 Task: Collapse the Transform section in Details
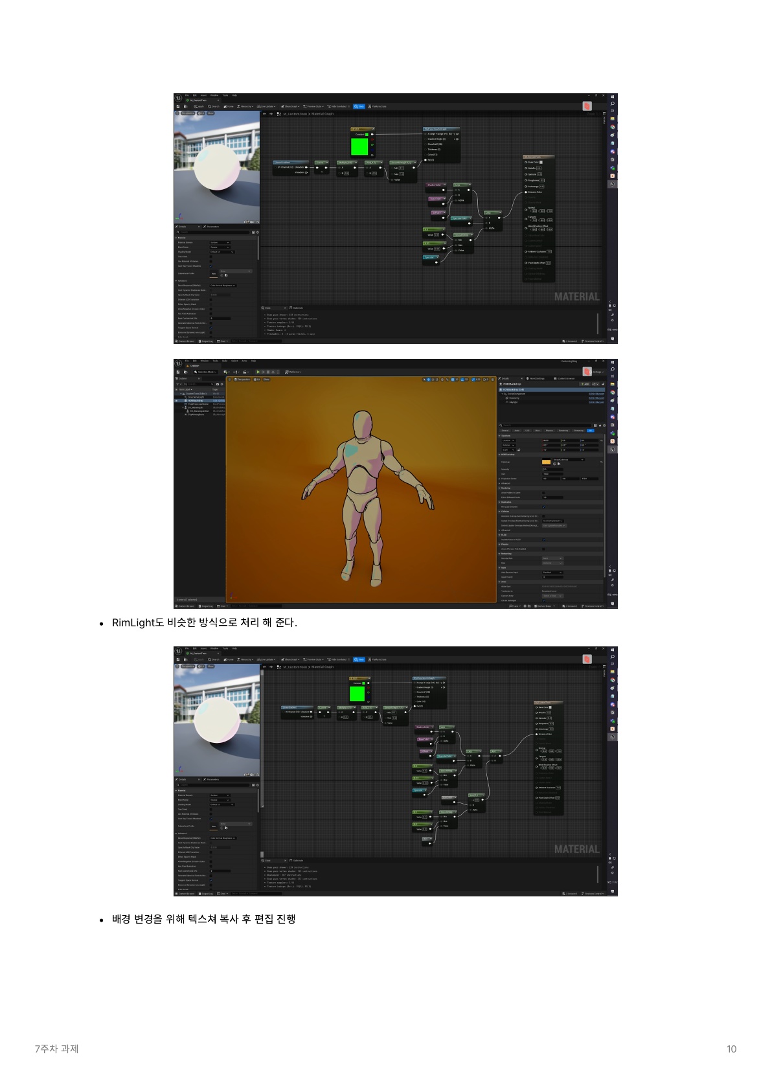point(499,436)
